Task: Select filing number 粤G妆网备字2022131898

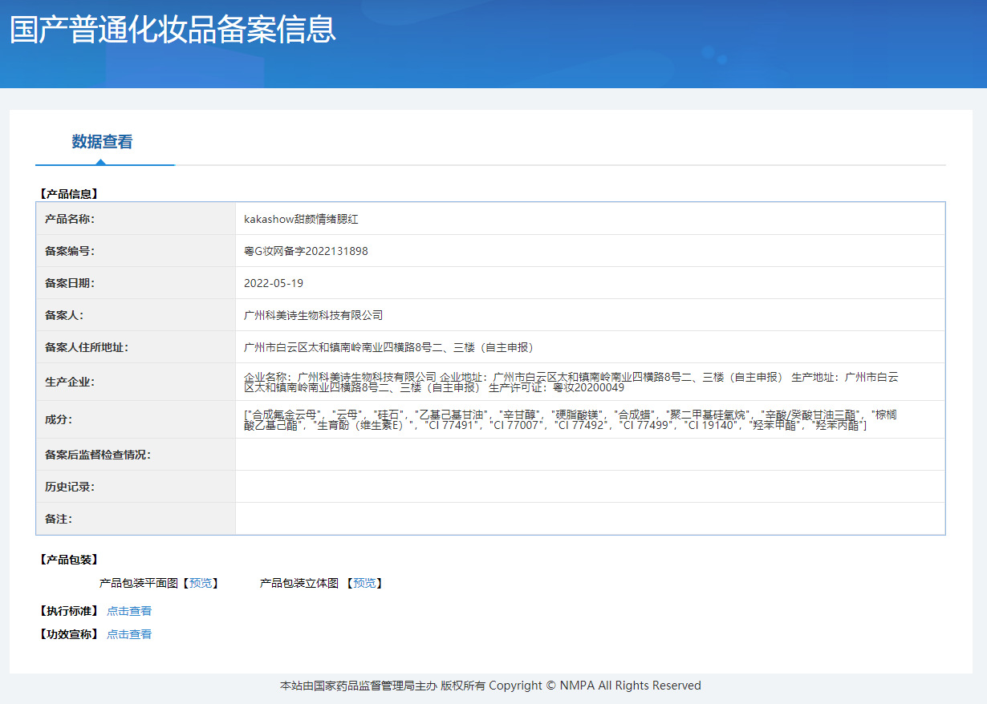Action: point(306,251)
